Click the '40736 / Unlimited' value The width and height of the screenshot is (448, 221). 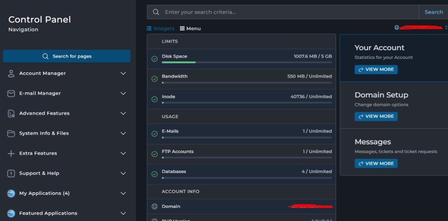311,96
